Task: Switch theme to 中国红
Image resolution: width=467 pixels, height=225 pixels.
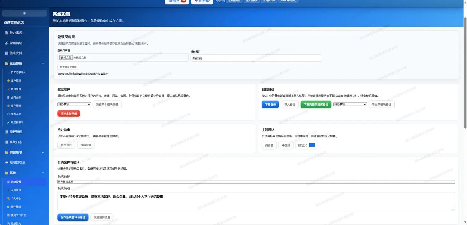Action: click(286, 145)
